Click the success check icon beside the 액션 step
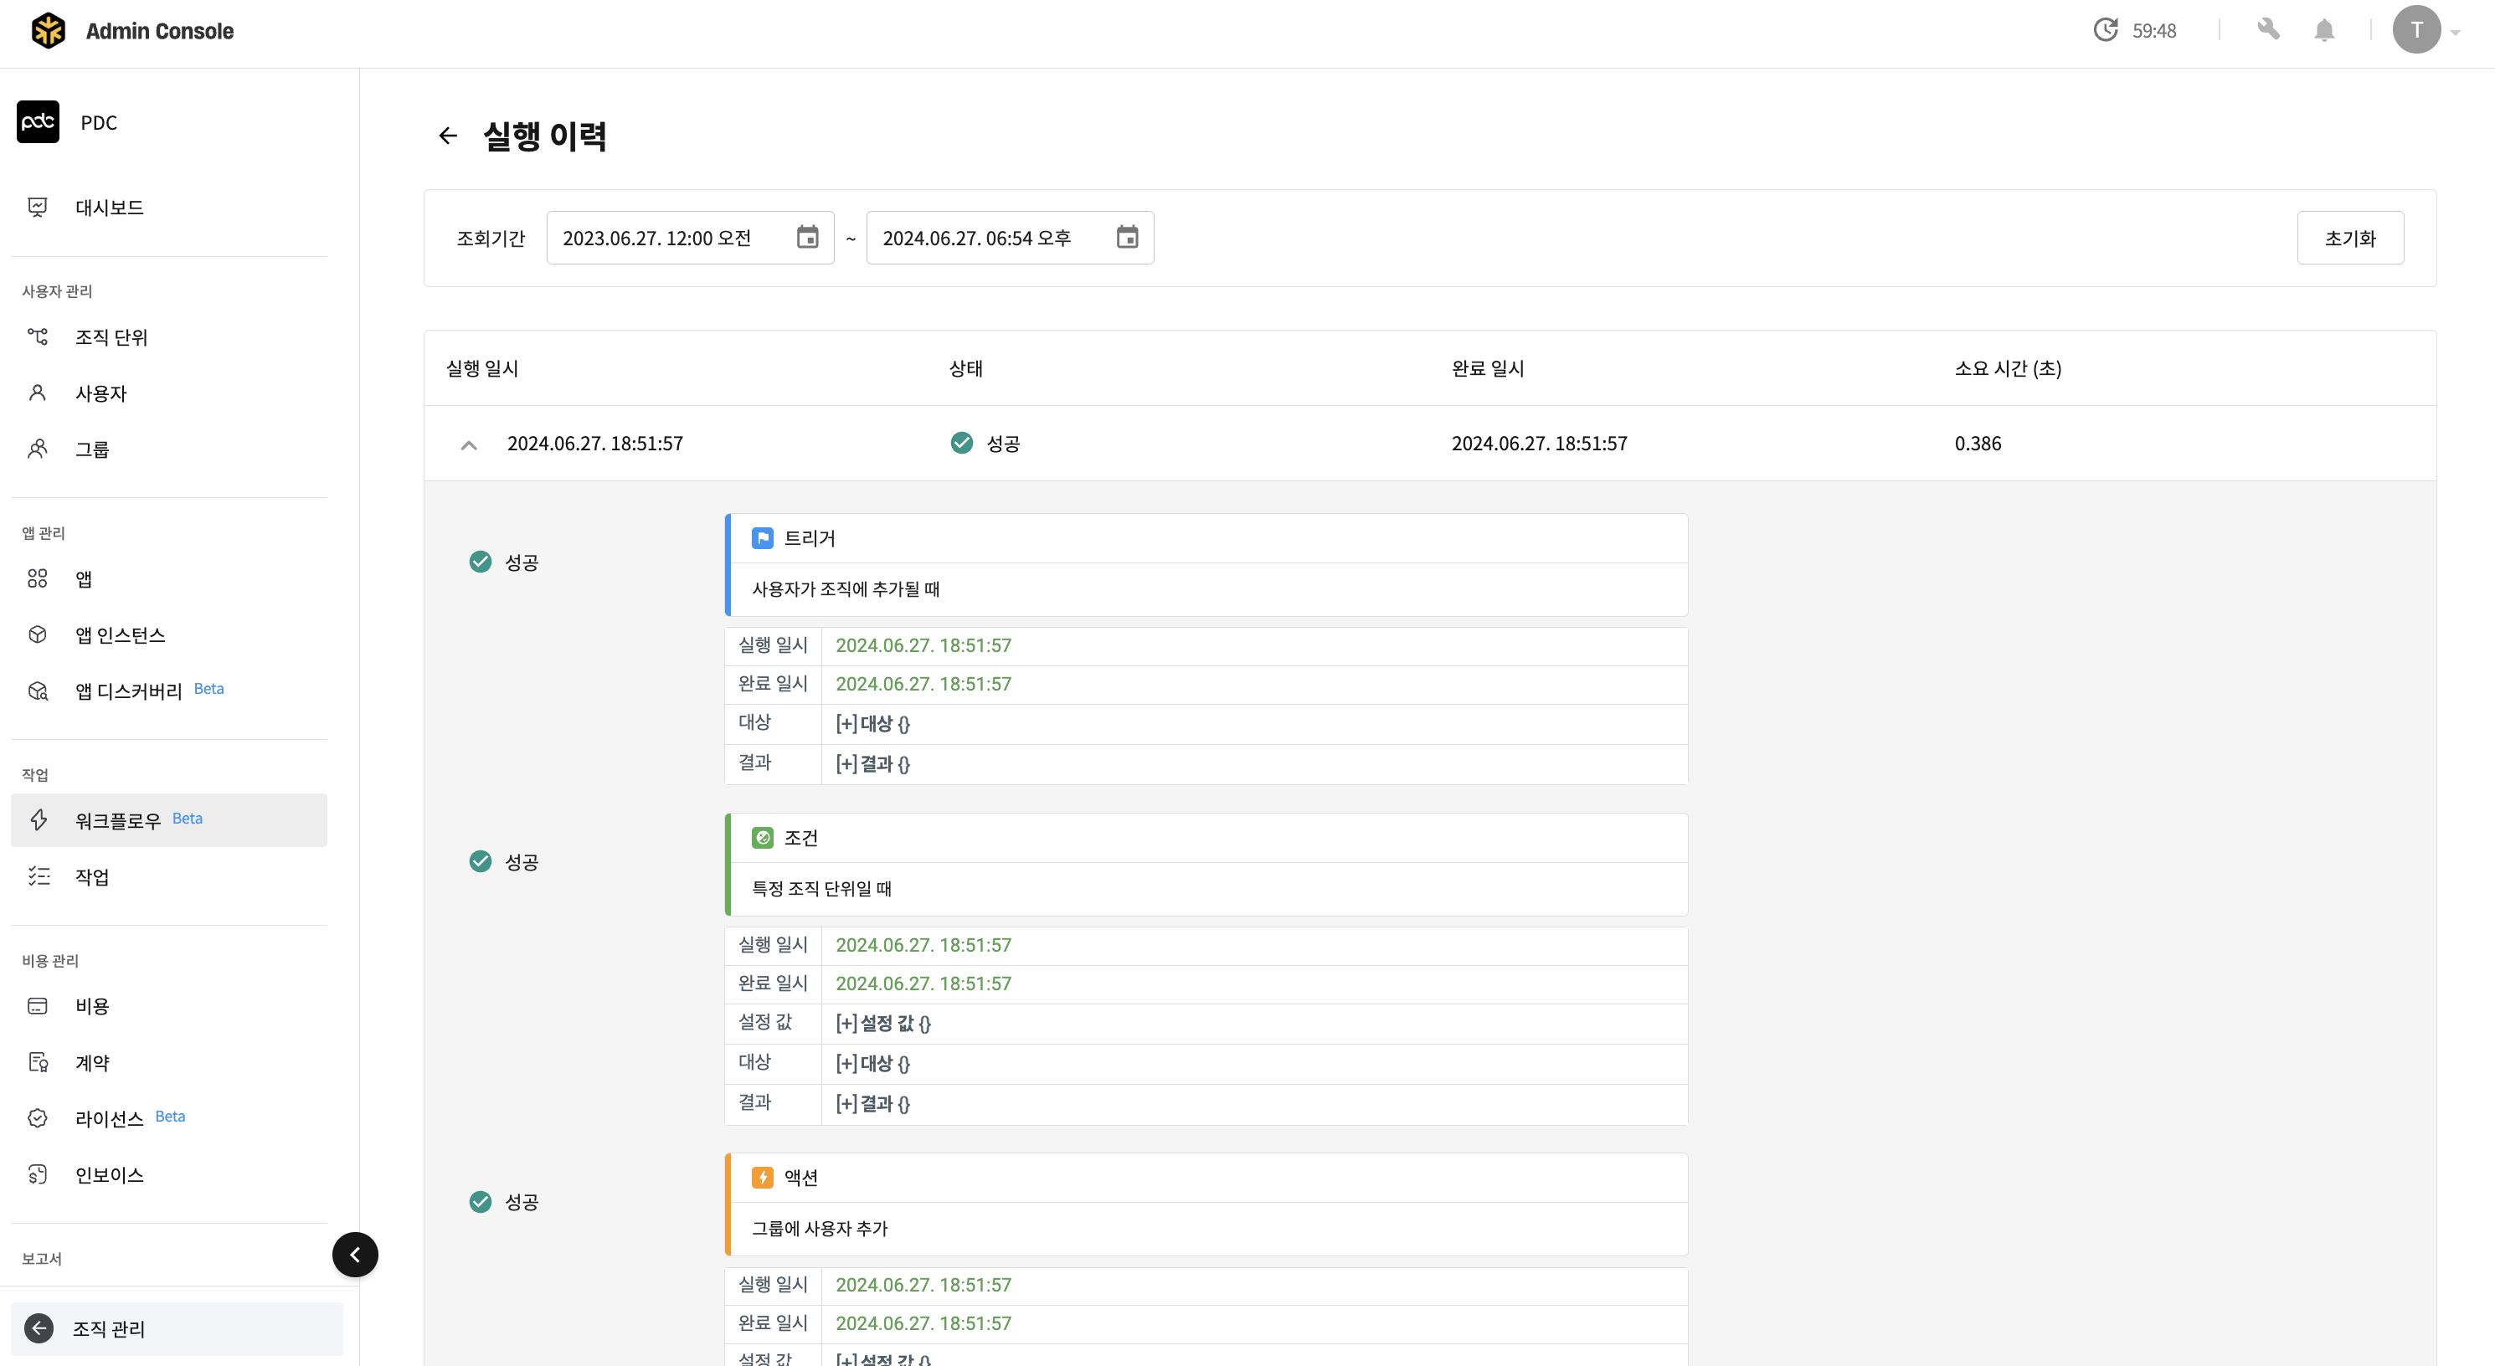This screenshot has width=2495, height=1366. [481, 1201]
